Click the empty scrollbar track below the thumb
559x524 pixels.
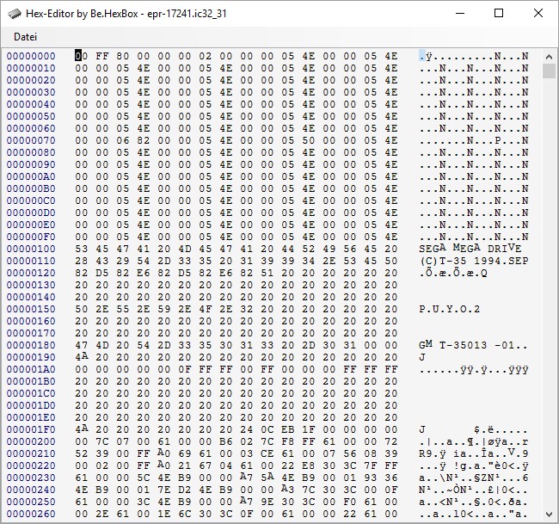[x=550, y=301]
